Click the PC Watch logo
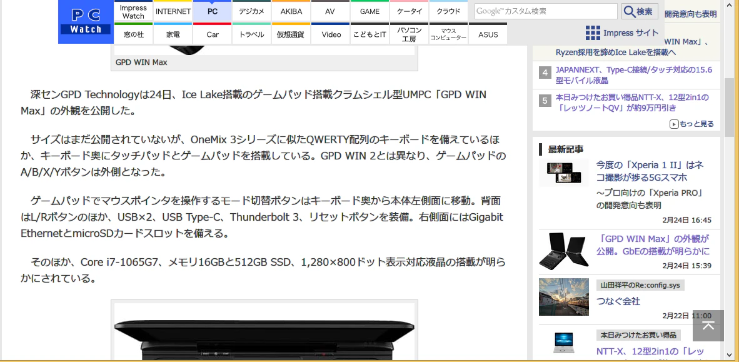This screenshot has height=362, width=739. [x=86, y=22]
